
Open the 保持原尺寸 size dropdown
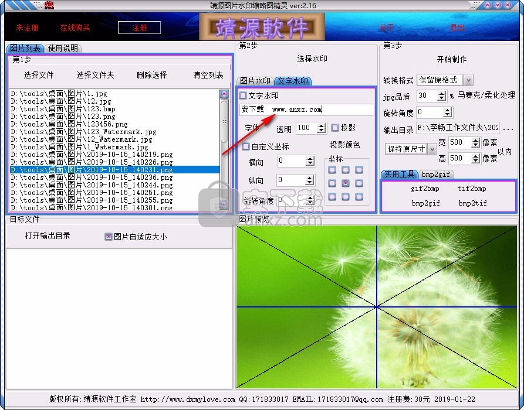pyautogui.click(x=432, y=149)
